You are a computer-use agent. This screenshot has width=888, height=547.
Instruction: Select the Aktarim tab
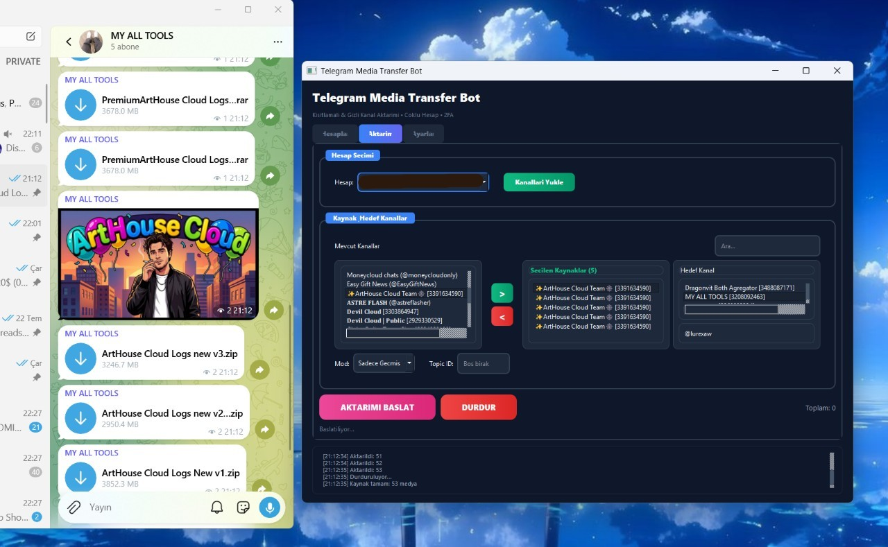(380, 134)
